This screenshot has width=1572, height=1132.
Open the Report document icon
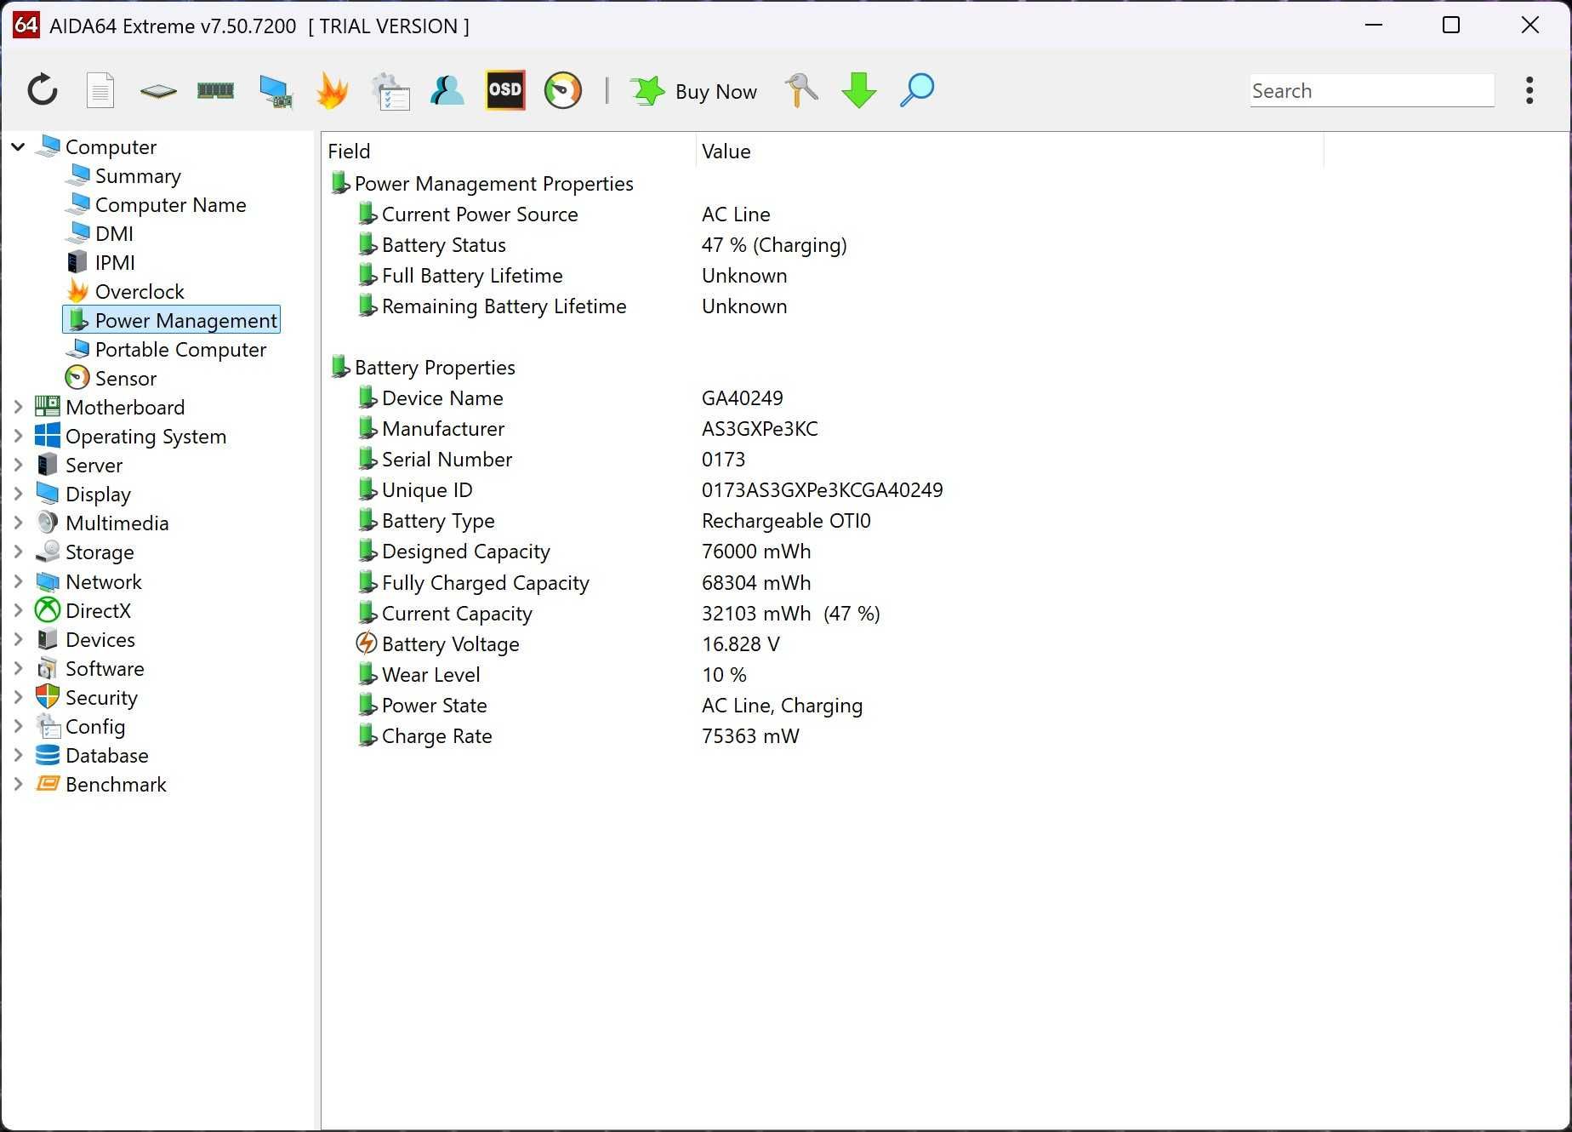point(100,90)
